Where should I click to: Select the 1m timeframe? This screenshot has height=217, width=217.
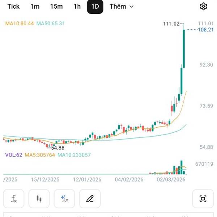click(35, 7)
